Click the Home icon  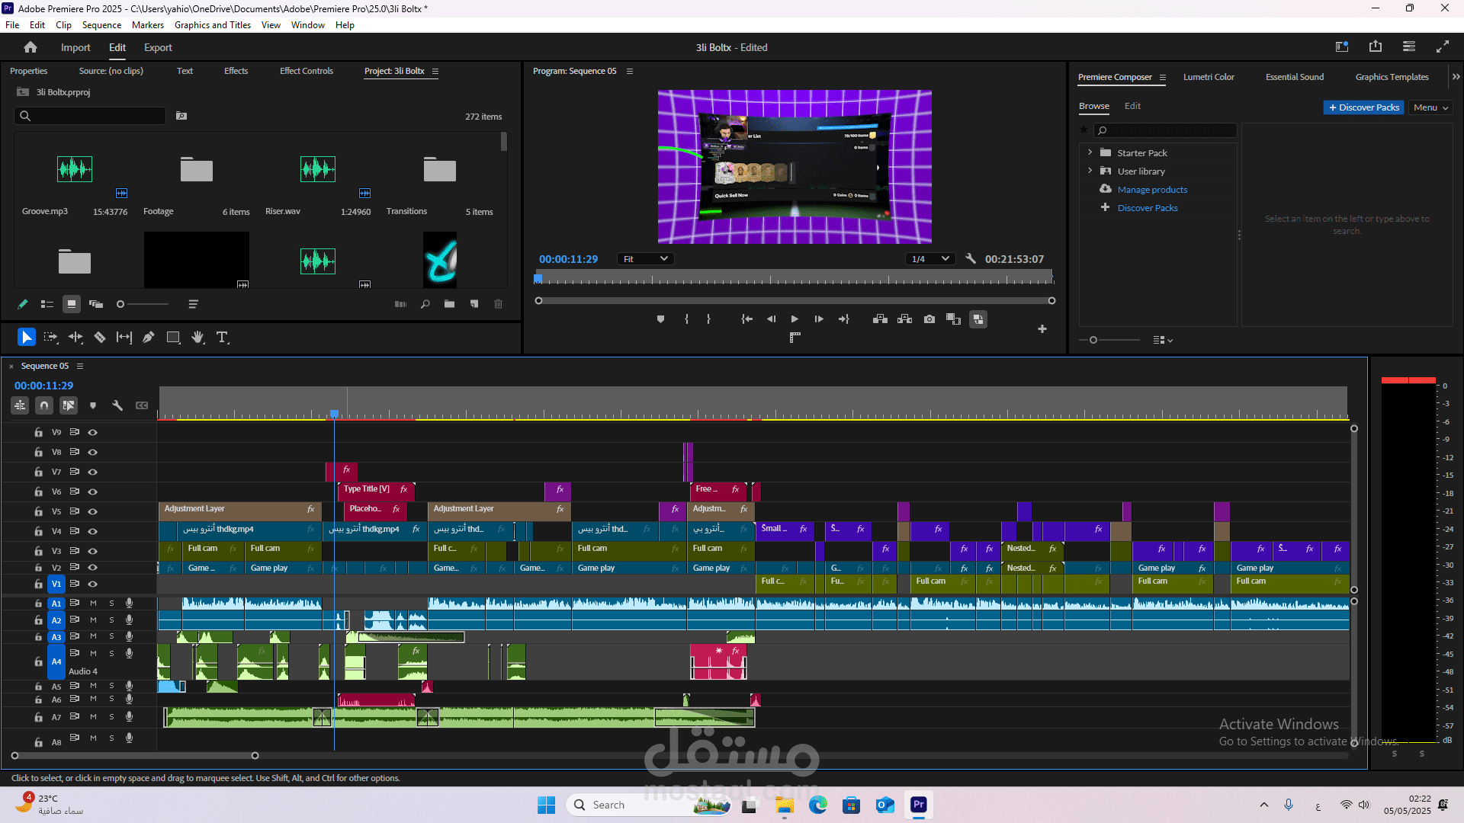coord(30,47)
